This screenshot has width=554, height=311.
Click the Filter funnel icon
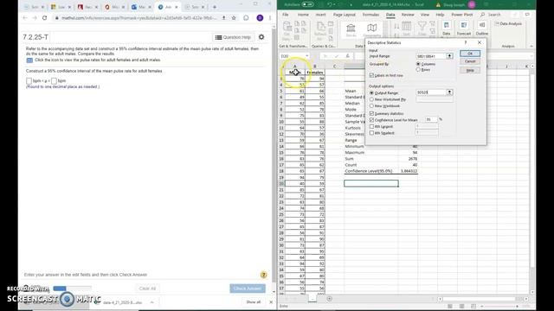[x=422, y=29]
